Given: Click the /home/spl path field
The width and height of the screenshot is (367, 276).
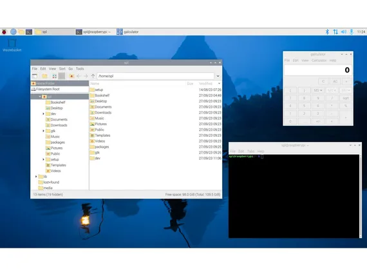Looking at the screenshot, I should click(155, 76).
